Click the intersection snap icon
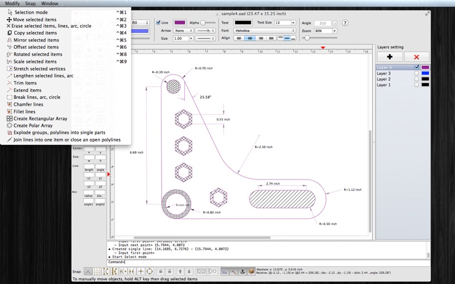Viewport: 455px width, 284px height. coord(132,272)
